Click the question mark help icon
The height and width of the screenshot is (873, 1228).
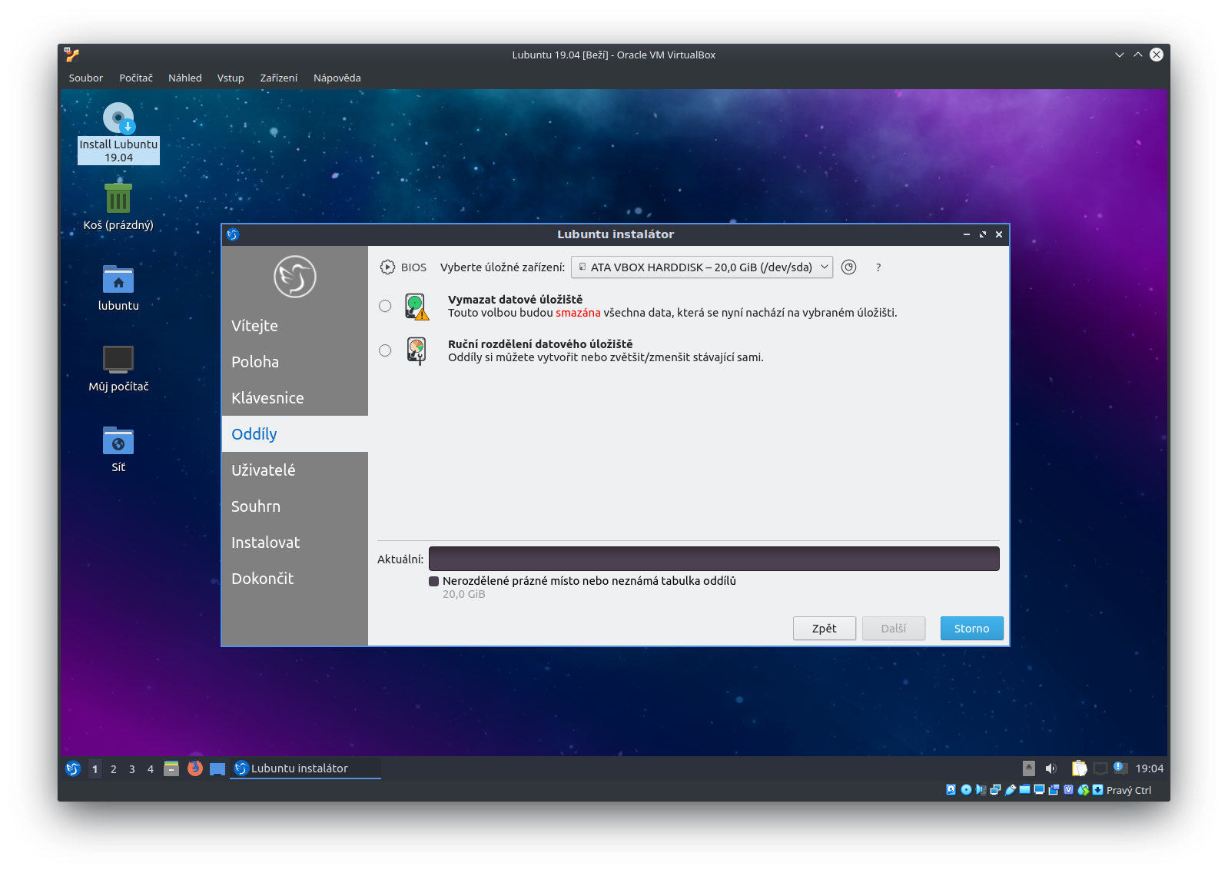click(x=878, y=267)
